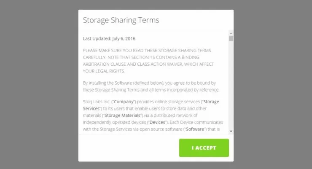Click the 'independently operated devices' text
312x169 pixels.
pos(114,122)
